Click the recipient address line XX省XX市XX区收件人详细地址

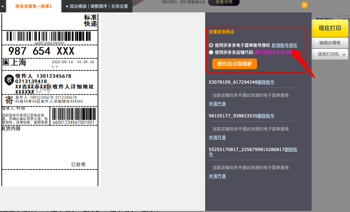click(x=54, y=87)
